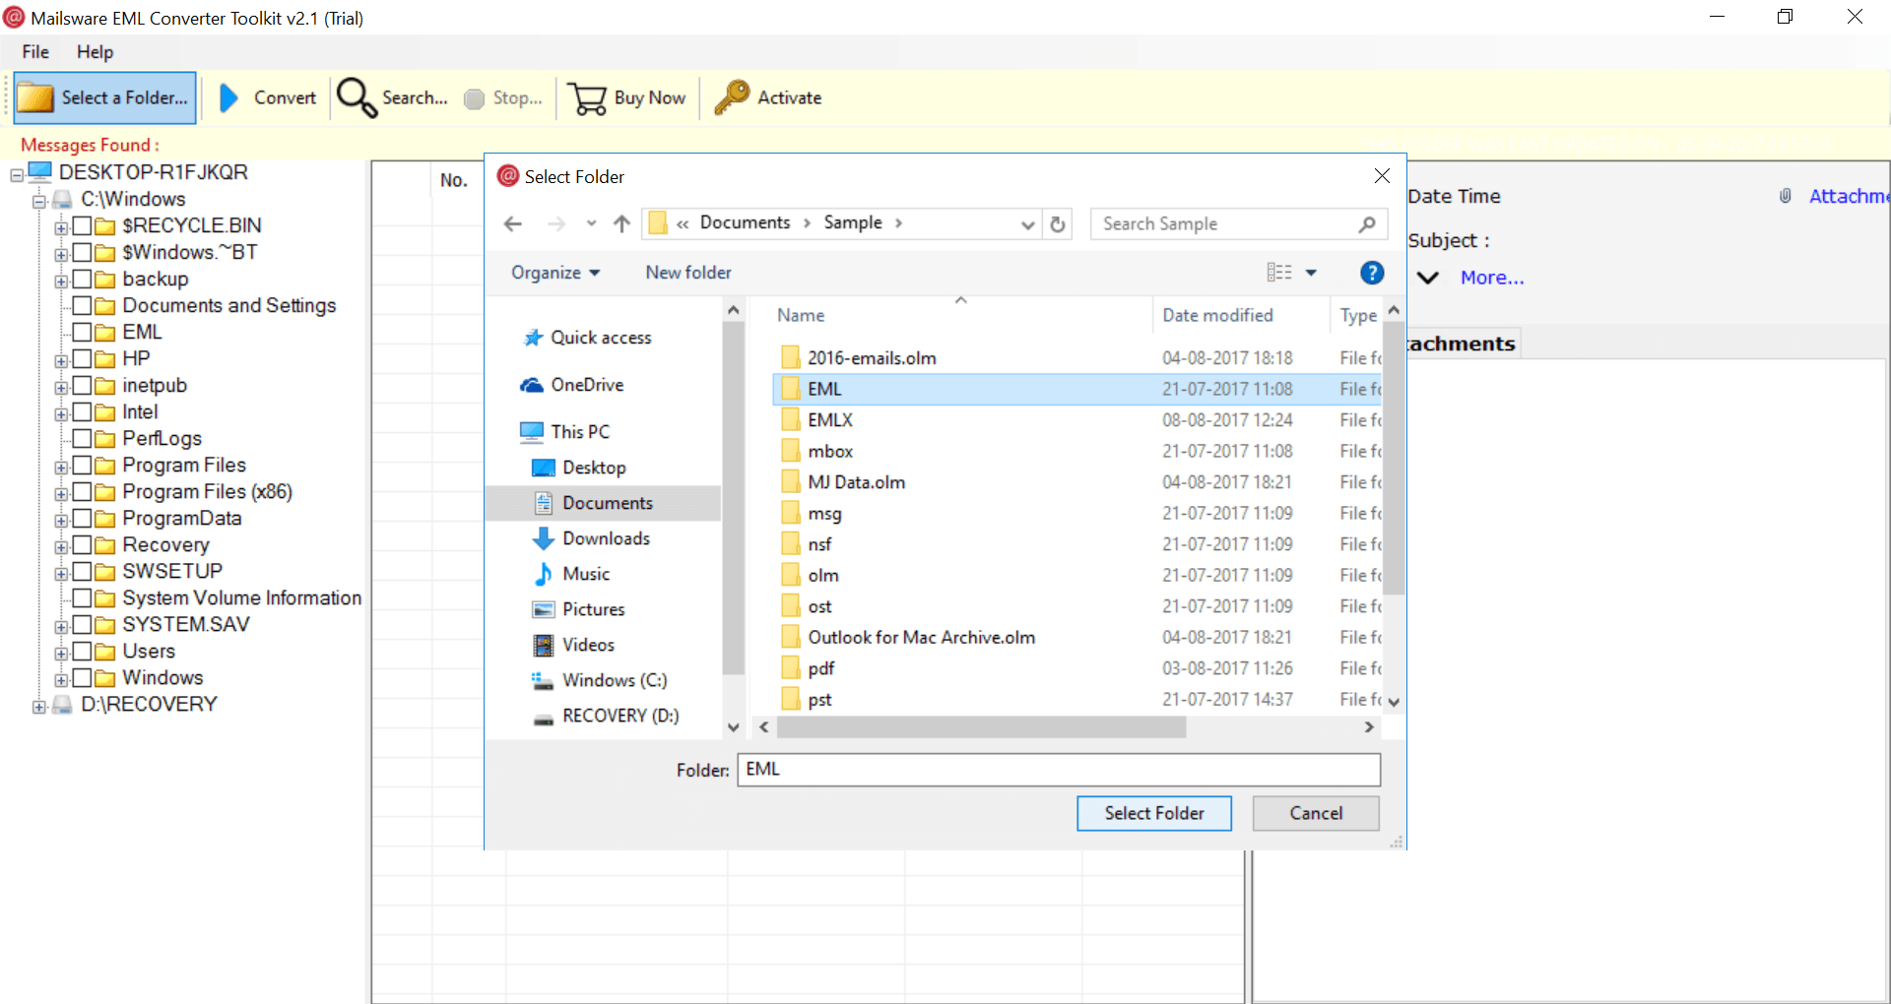Image resolution: width=1891 pixels, height=1004 pixels.
Task: Check the backup folder checkbox
Action: tap(83, 279)
